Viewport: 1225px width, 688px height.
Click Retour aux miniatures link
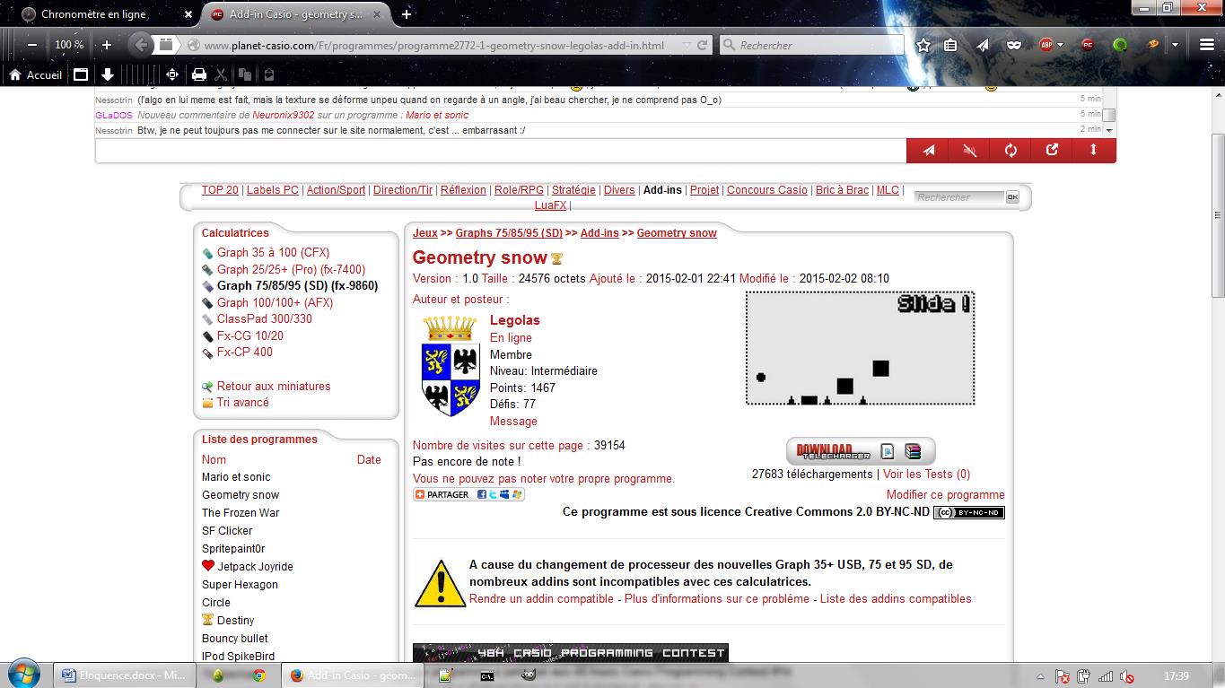tap(274, 387)
